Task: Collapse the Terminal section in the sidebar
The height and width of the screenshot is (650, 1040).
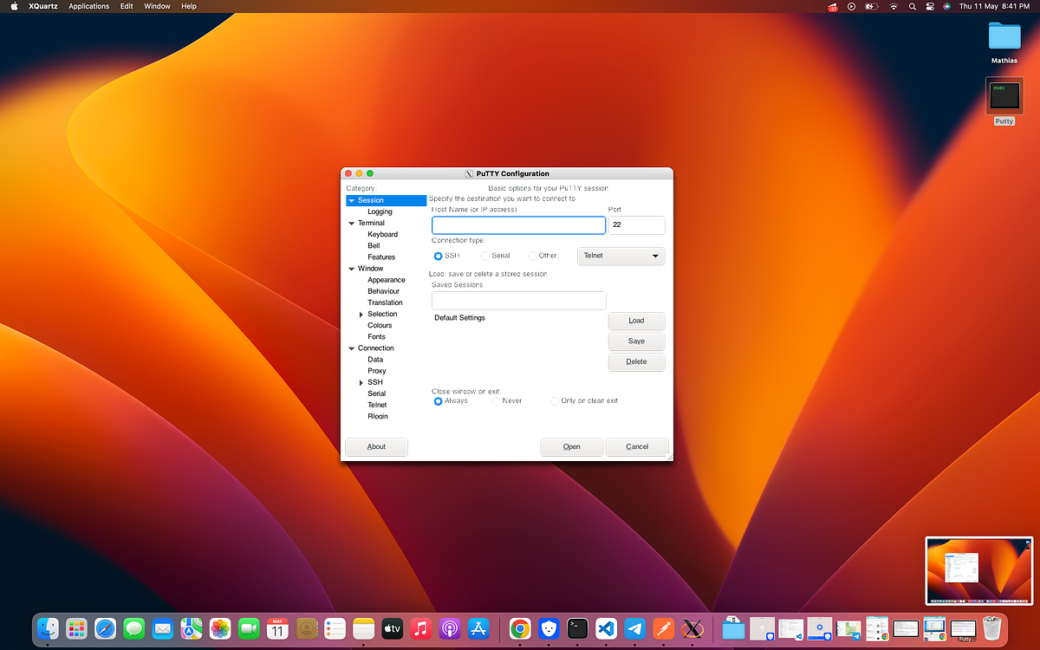Action: click(350, 223)
